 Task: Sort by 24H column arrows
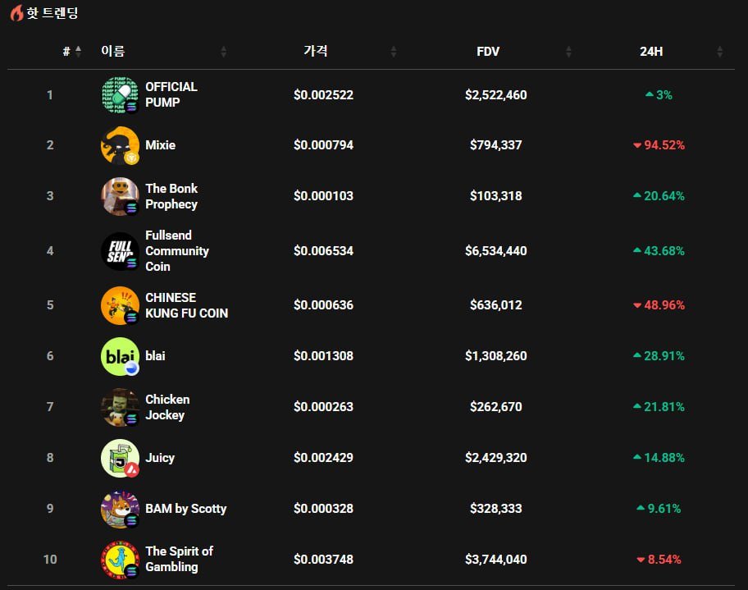coord(720,51)
